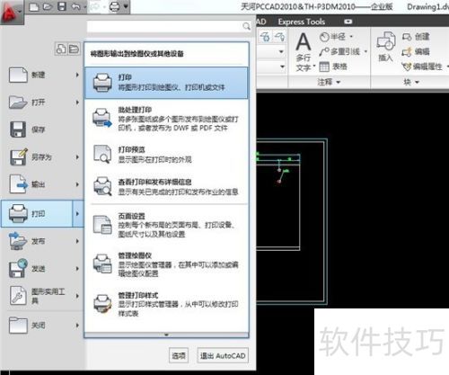Screen dimensions: 449x375
Task: Select 新建 (New) in application menu
Action: coord(42,75)
